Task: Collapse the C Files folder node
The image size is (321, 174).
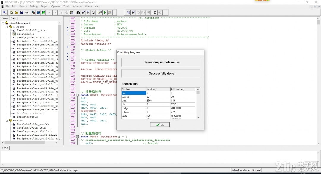Action: (7, 27)
